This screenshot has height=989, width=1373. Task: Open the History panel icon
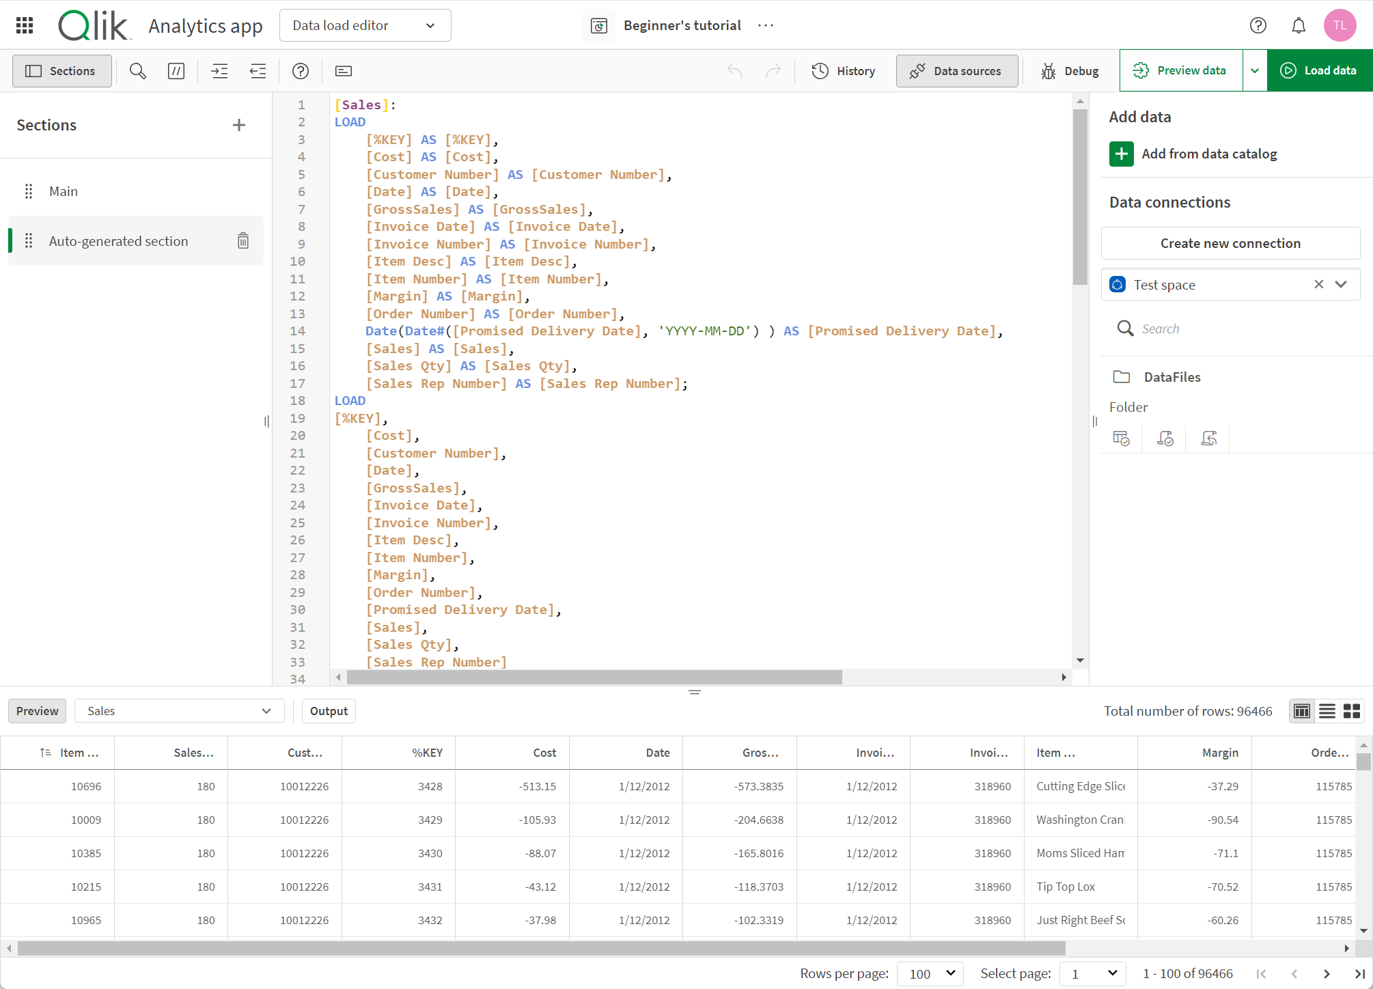point(844,70)
